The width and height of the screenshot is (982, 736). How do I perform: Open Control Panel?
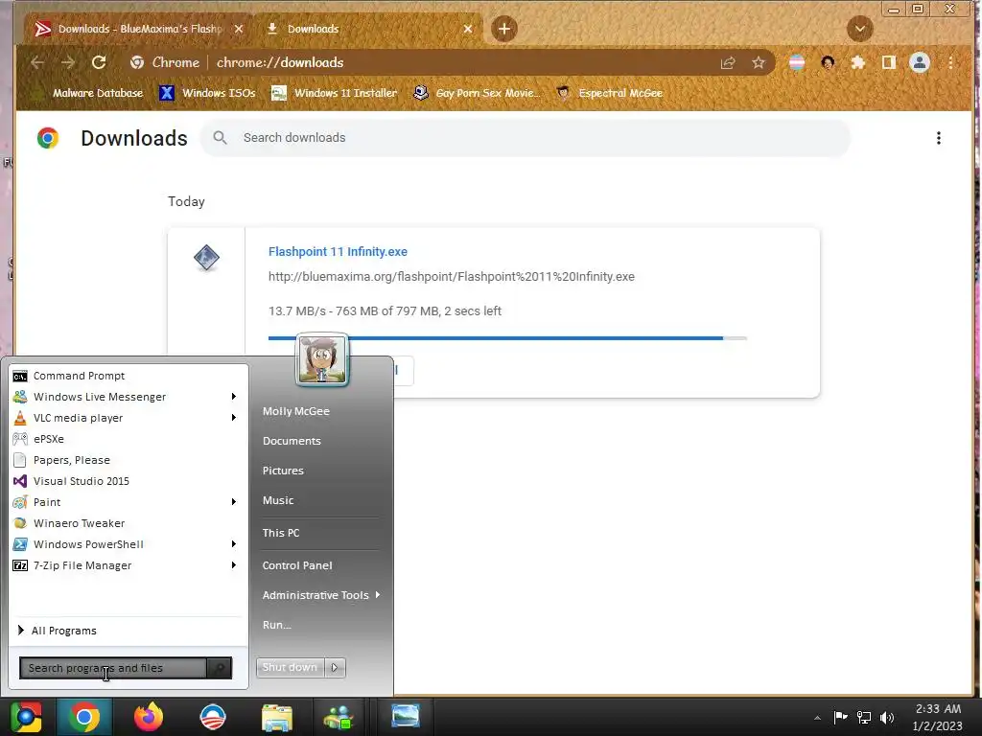click(x=297, y=565)
